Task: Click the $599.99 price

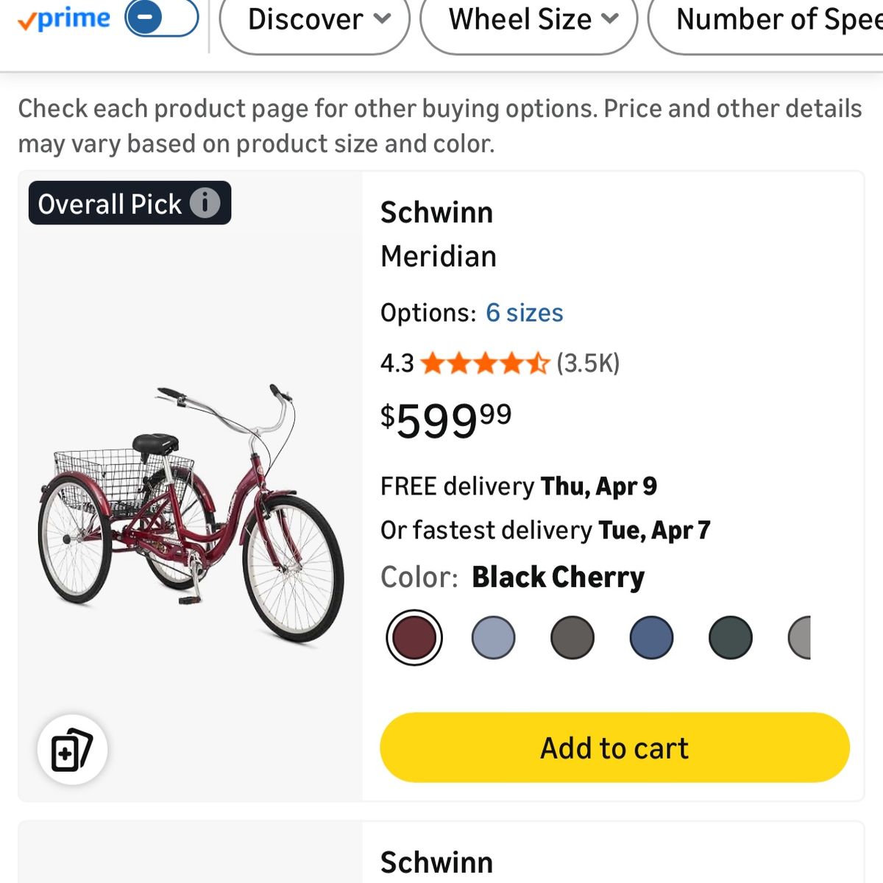Action: pos(446,420)
